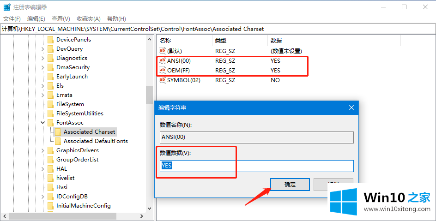Click the OEM(FF) string value icon
The height and width of the screenshot is (221, 436).
pos(162,71)
